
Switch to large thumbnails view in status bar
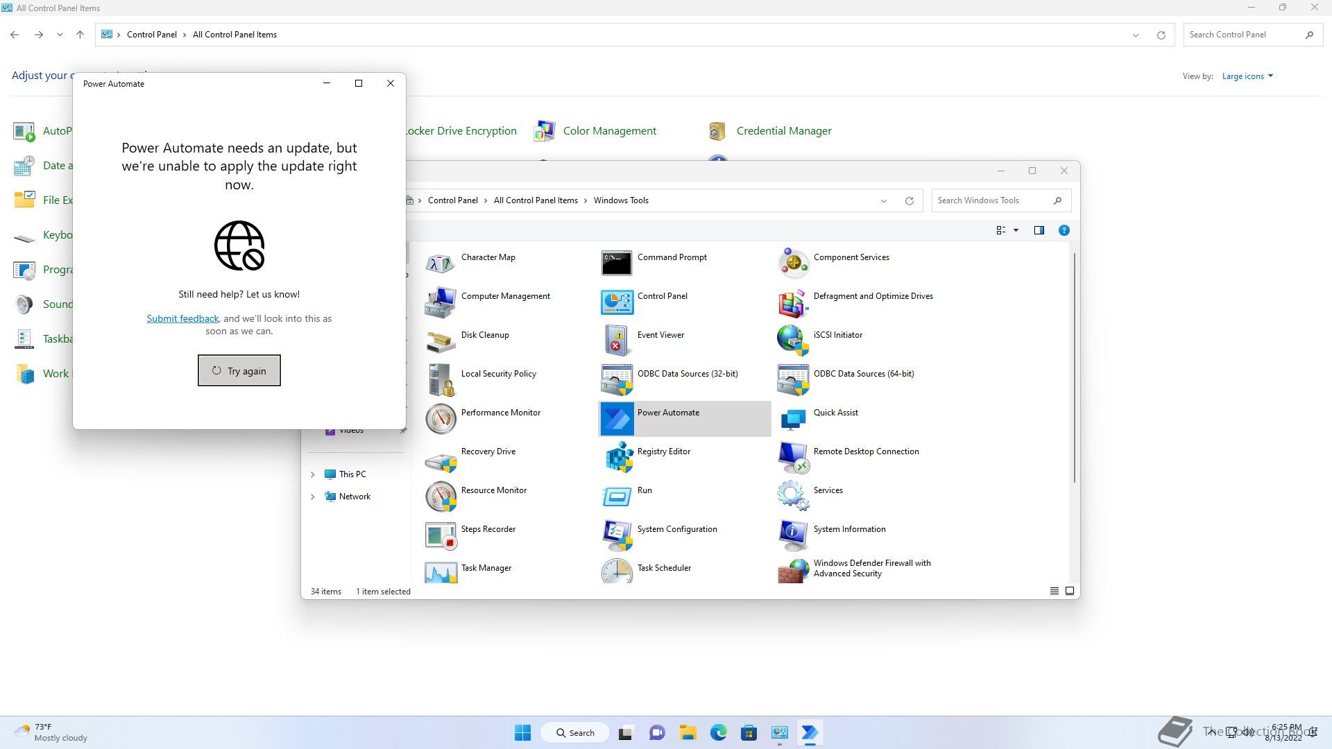pyautogui.click(x=1070, y=591)
